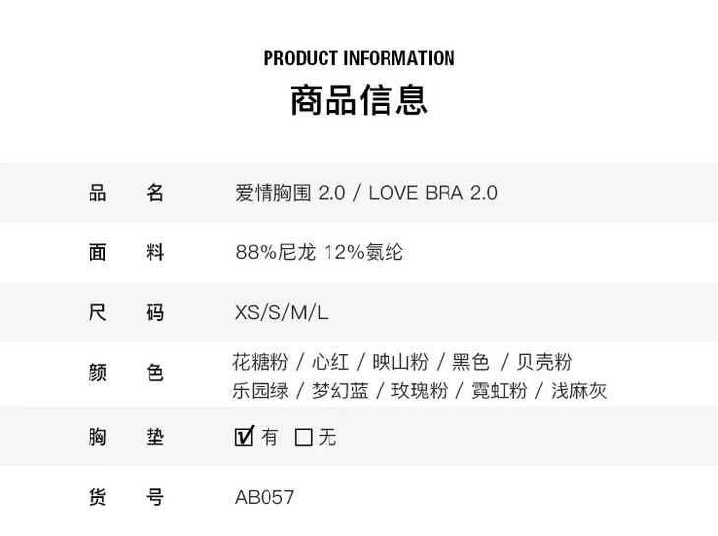This screenshot has width=718, height=536.
Task: Select the 面料 row label
Action: pyautogui.click(x=126, y=252)
